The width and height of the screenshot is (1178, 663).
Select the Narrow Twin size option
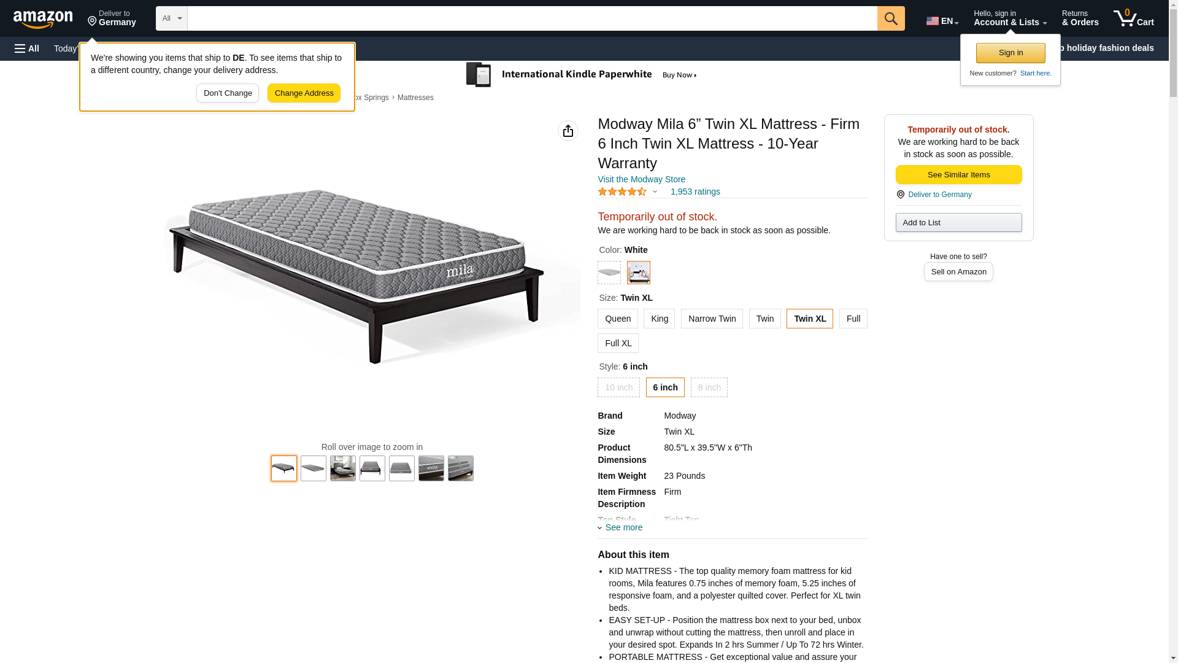pyautogui.click(x=712, y=319)
